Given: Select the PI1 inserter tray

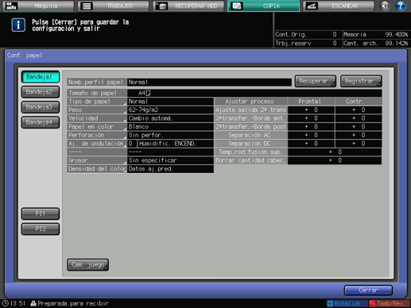Looking at the screenshot, I should (x=41, y=214).
